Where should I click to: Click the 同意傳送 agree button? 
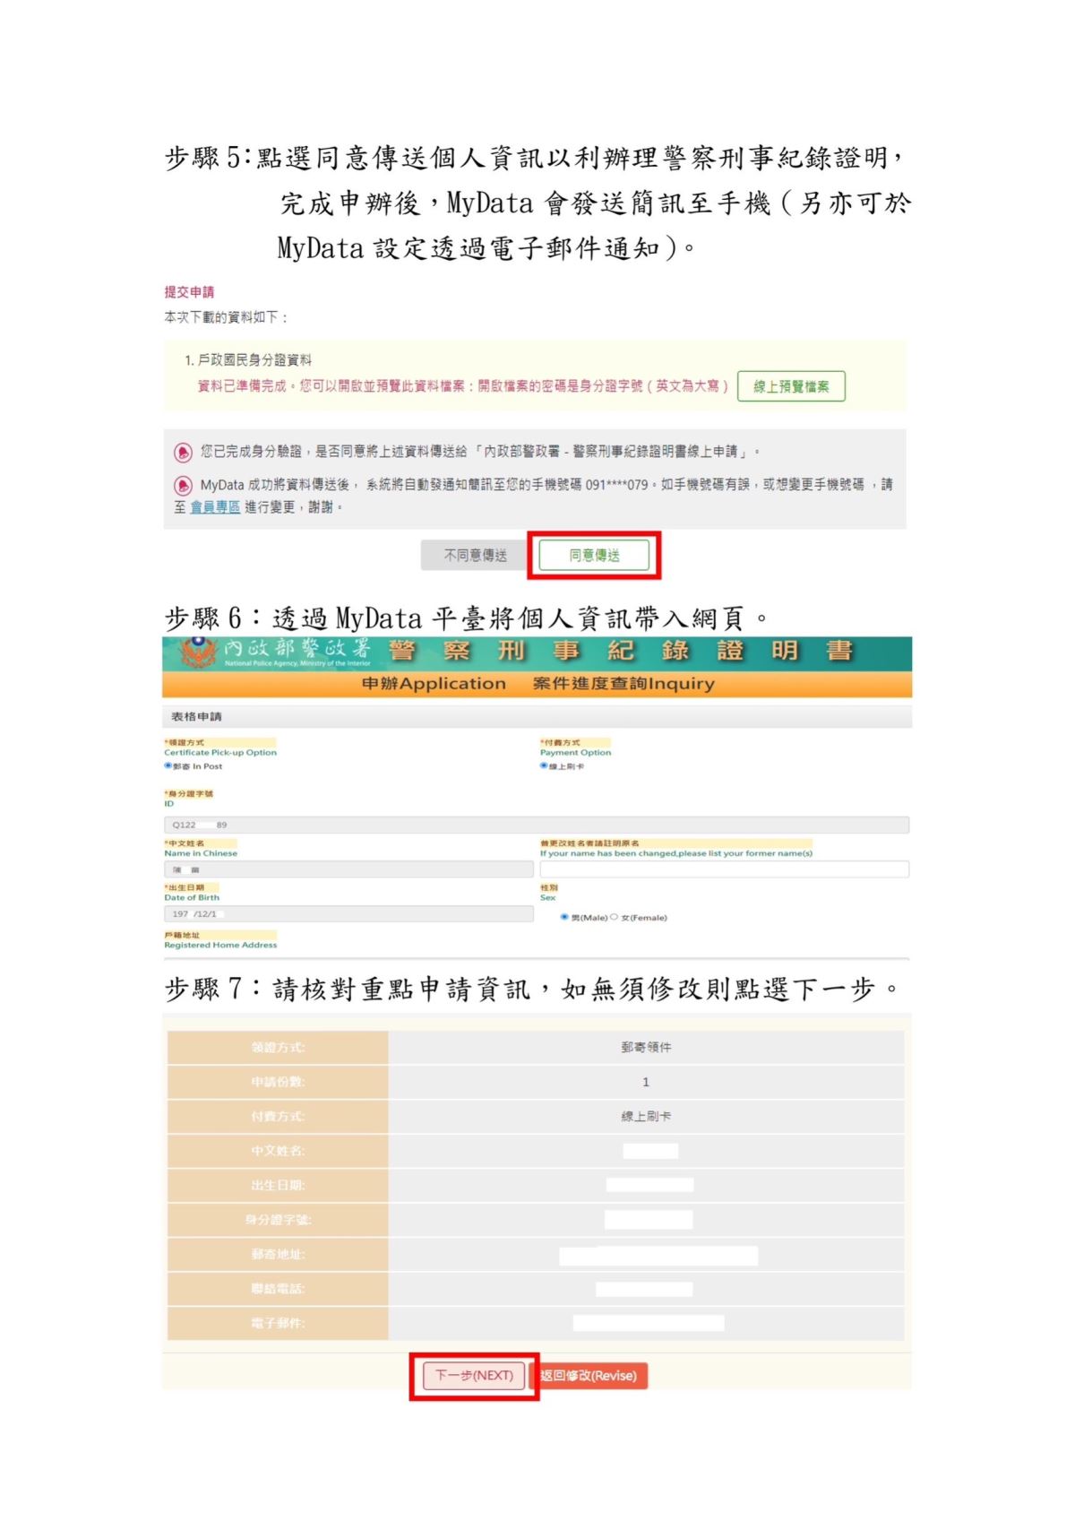pyautogui.click(x=594, y=556)
